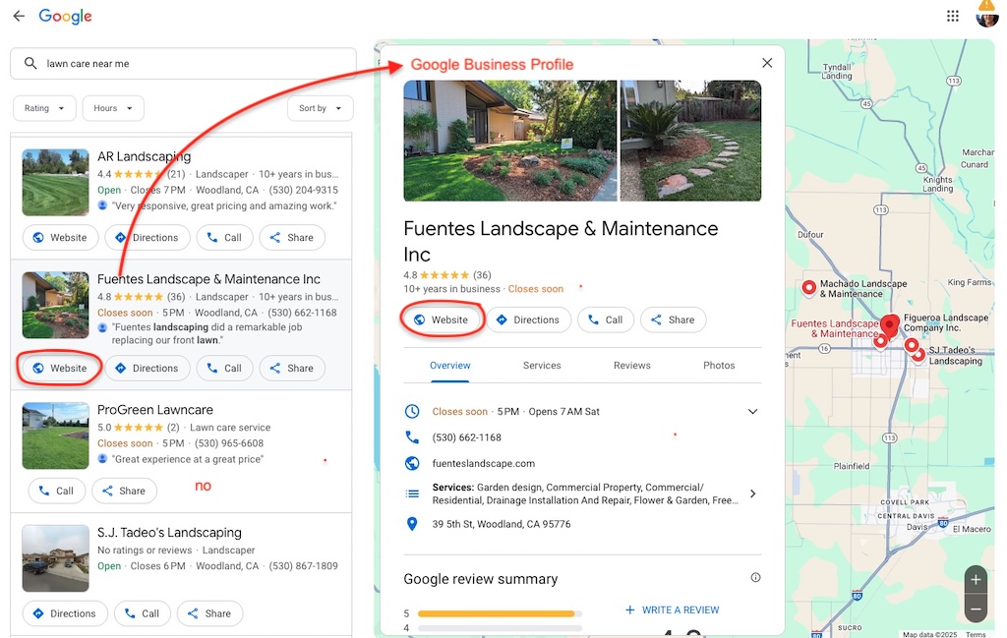Call S.J. Tadeo's Landscaping
Screen dimensions: 1007x638
coord(142,613)
